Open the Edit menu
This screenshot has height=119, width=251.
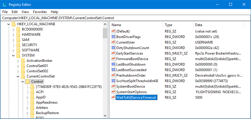[x=15, y=12]
